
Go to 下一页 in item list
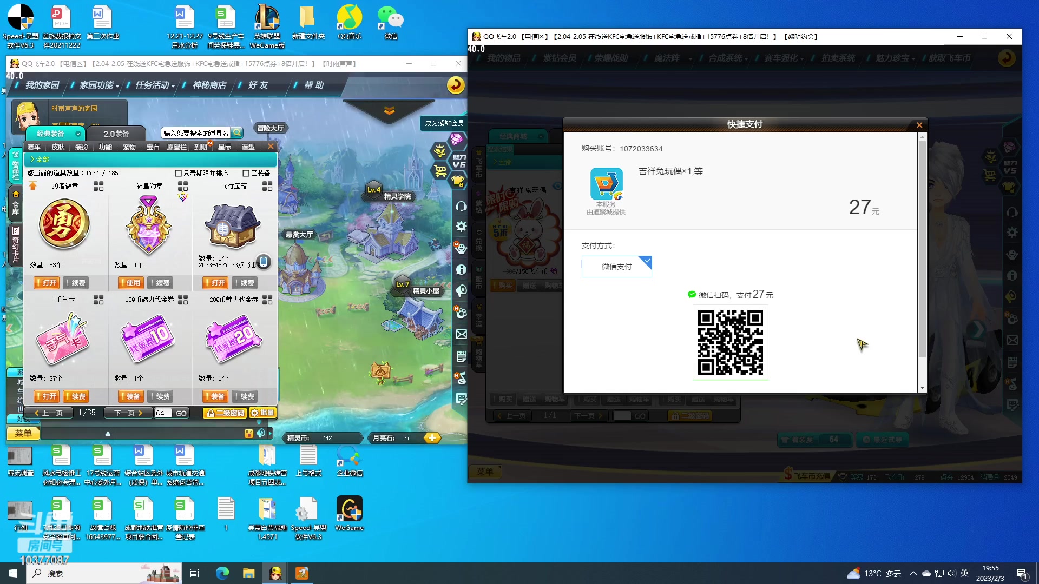point(128,413)
